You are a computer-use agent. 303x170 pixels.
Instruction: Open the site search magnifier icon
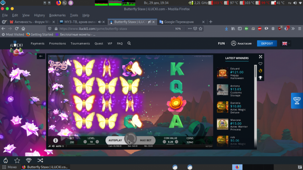click(x=129, y=43)
